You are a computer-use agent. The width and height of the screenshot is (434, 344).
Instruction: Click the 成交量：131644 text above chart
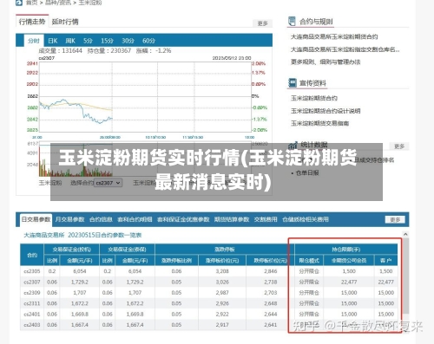[x=61, y=51]
